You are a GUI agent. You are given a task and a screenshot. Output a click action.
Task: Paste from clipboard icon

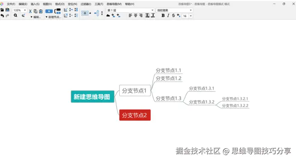click(x=41, y=11)
